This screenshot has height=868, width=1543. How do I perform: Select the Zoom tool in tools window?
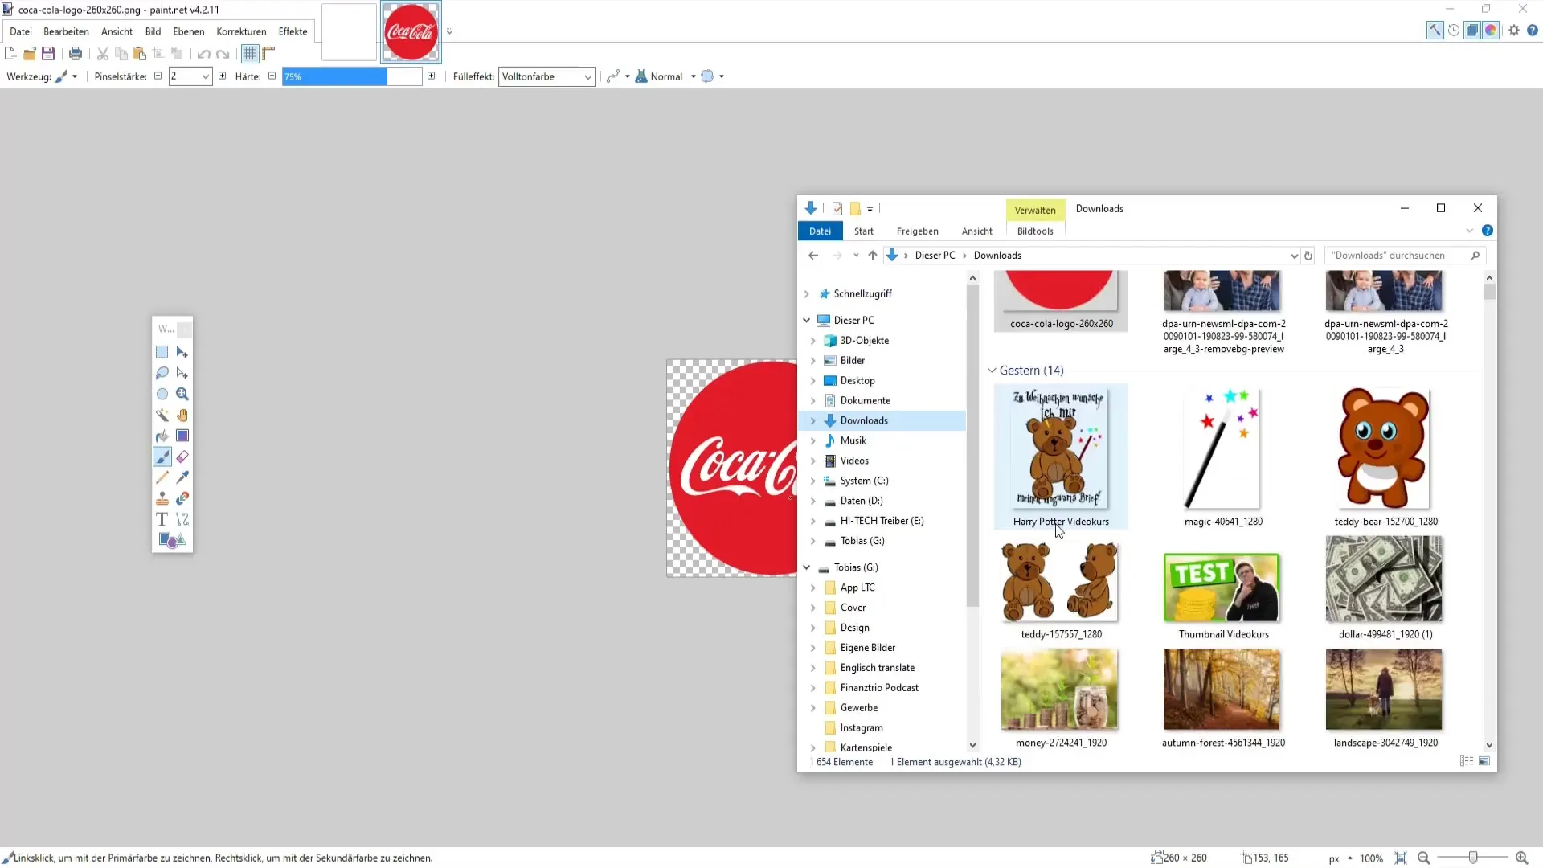(x=182, y=394)
